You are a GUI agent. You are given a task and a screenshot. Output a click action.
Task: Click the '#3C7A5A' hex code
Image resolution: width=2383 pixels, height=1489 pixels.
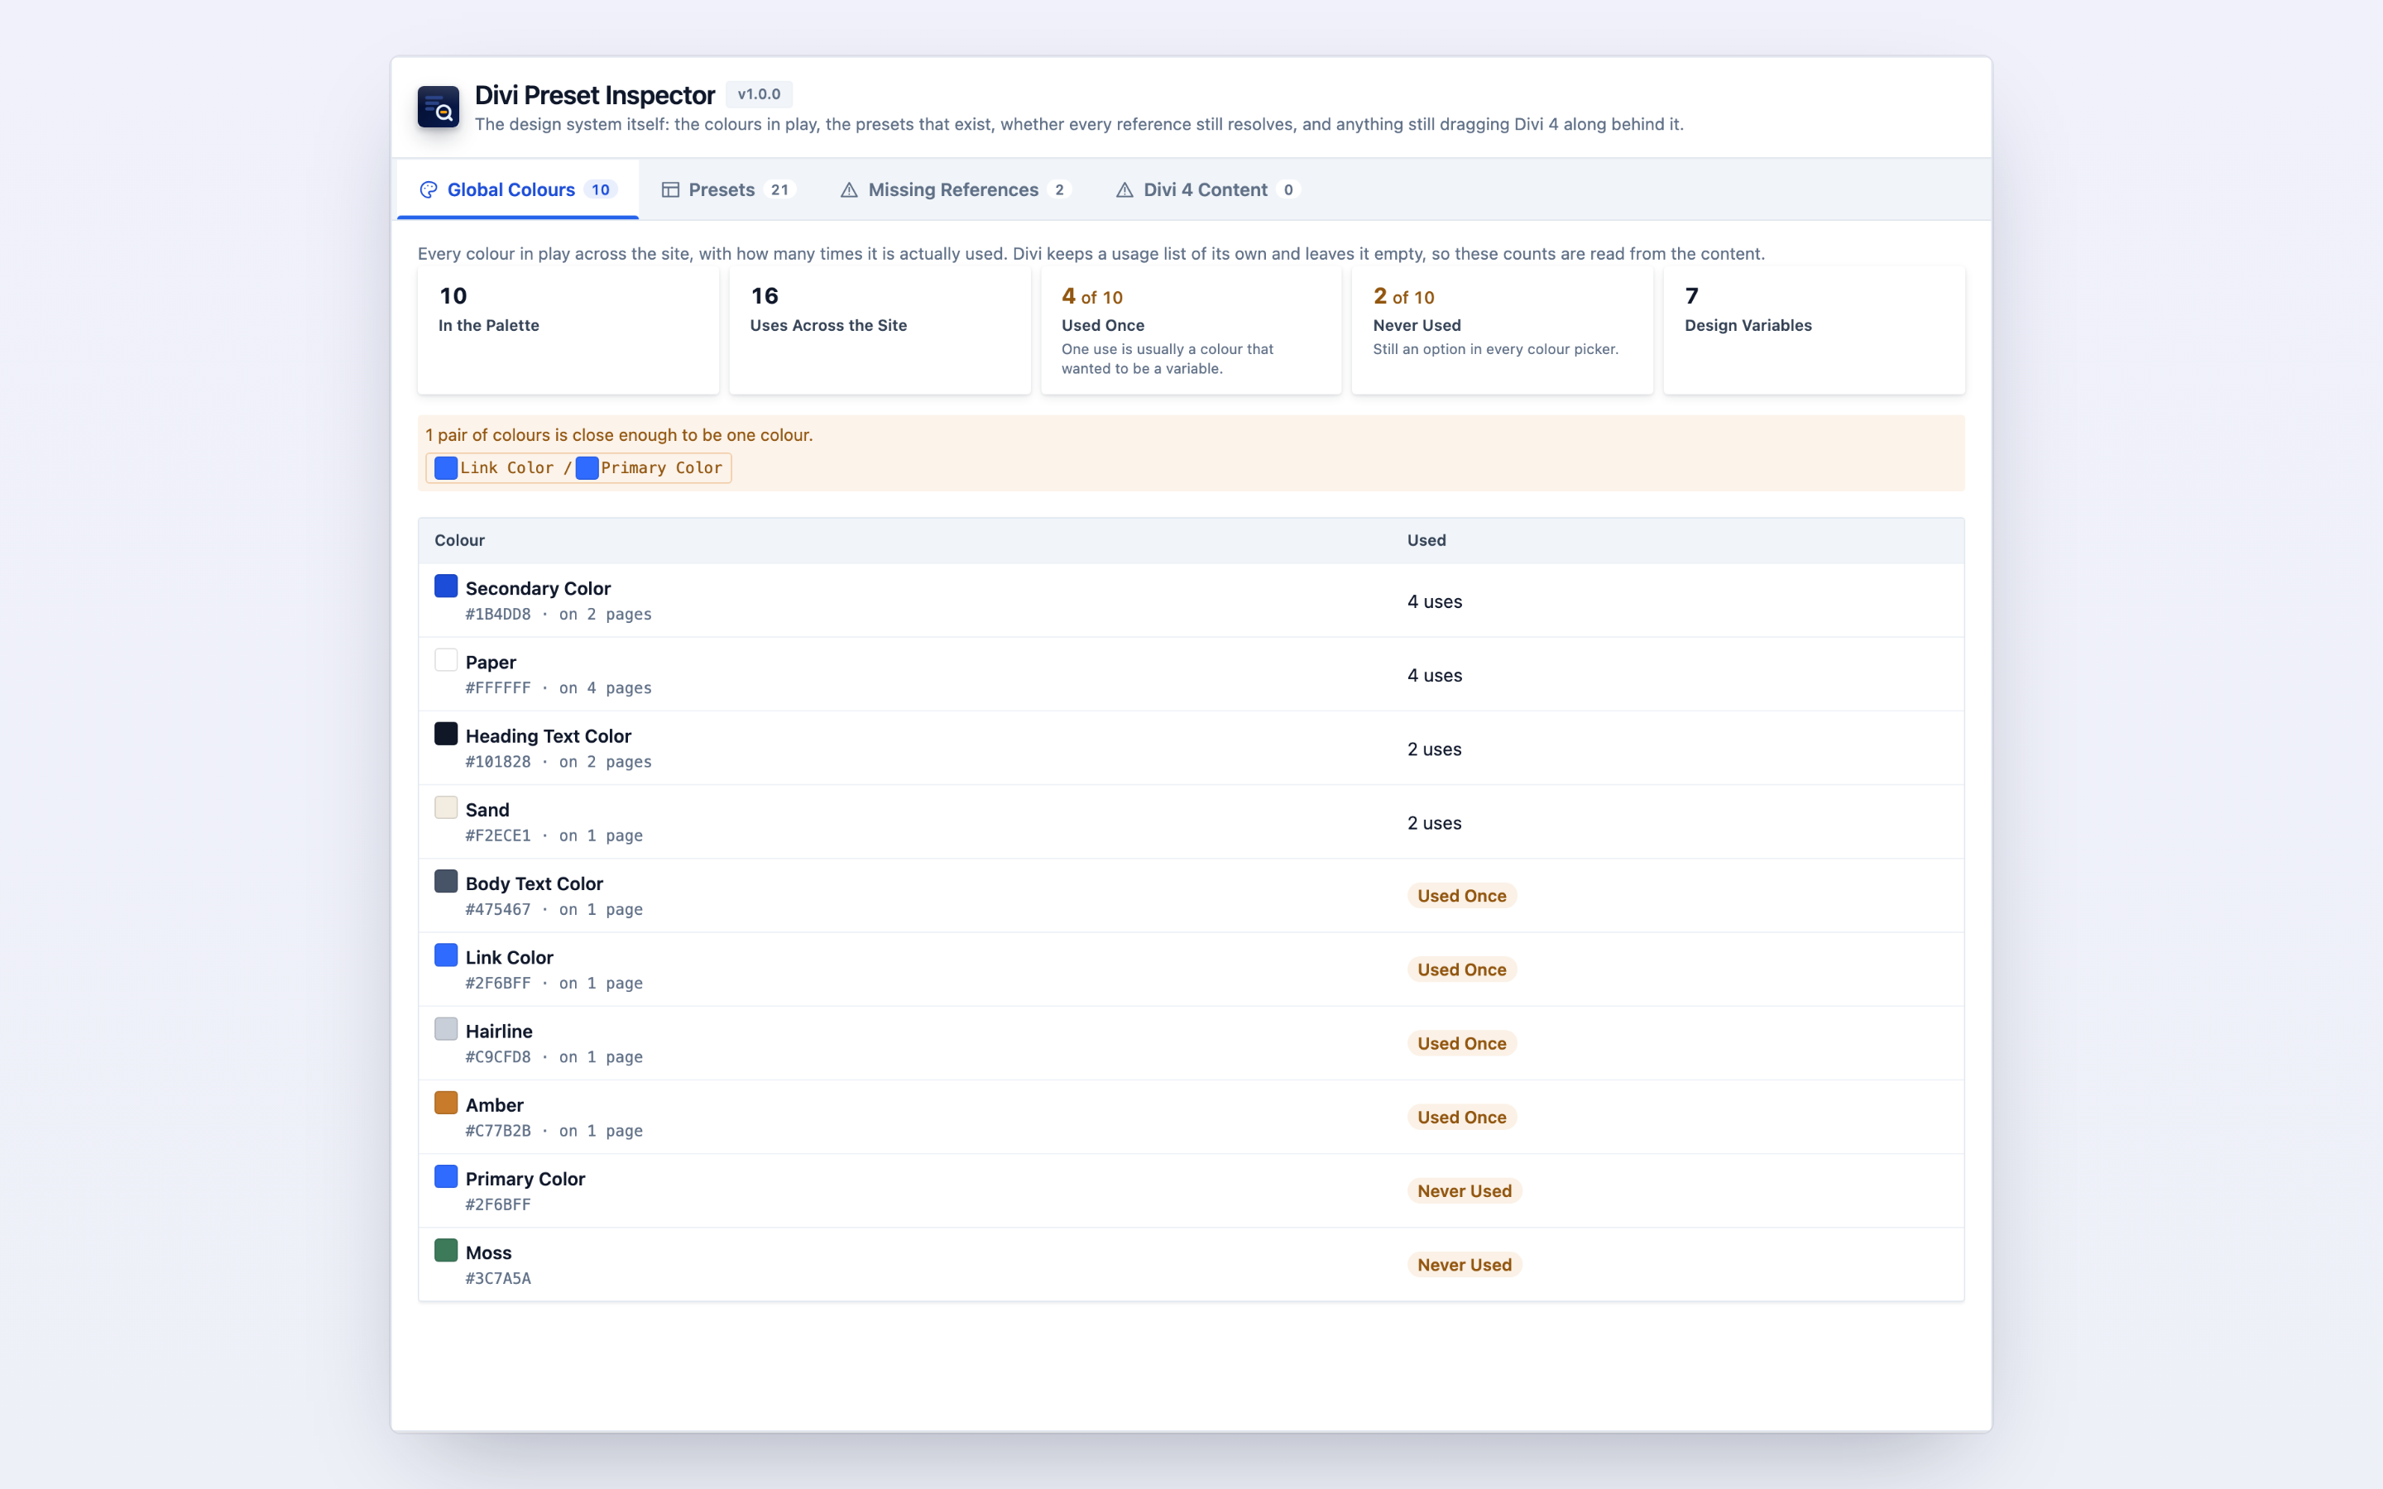pyautogui.click(x=498, y=1279)
